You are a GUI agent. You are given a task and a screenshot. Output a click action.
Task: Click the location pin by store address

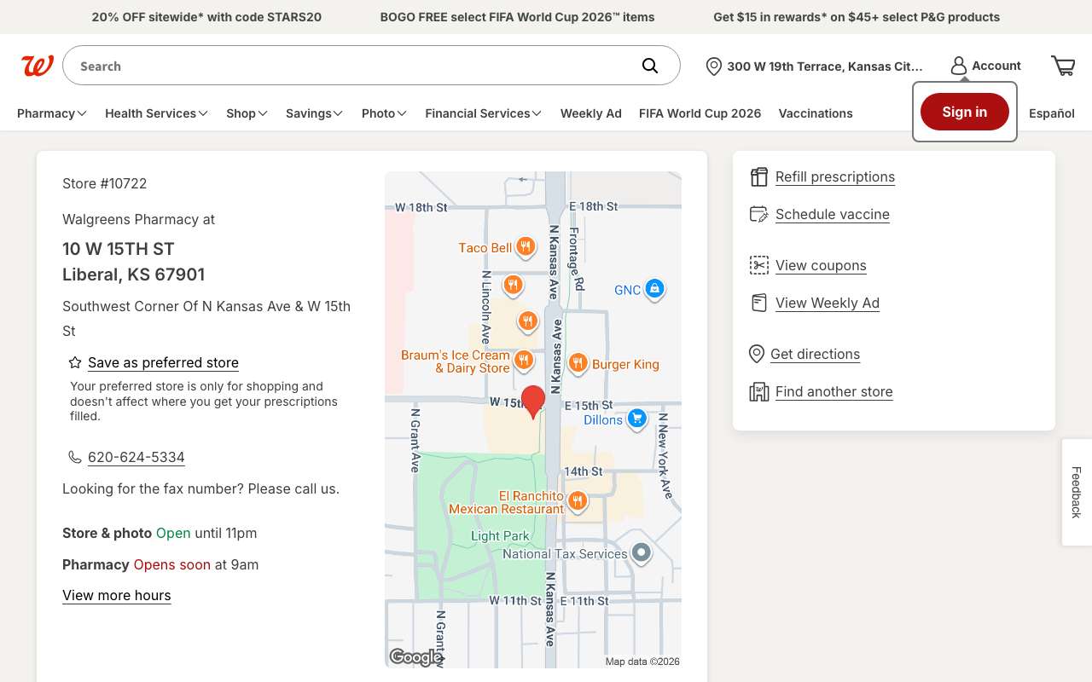click(x=714, y=66)
